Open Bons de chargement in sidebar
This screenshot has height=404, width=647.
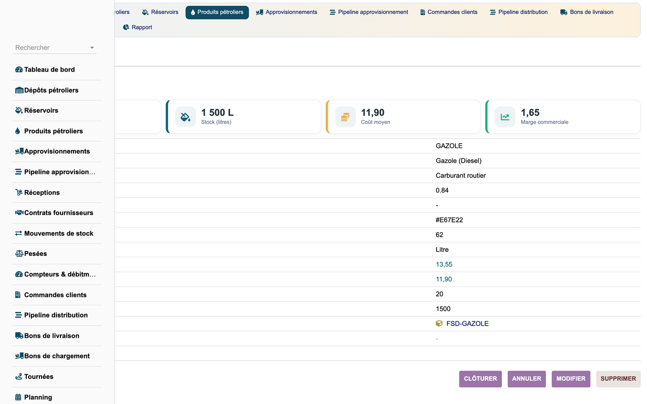tap(57, 356)
